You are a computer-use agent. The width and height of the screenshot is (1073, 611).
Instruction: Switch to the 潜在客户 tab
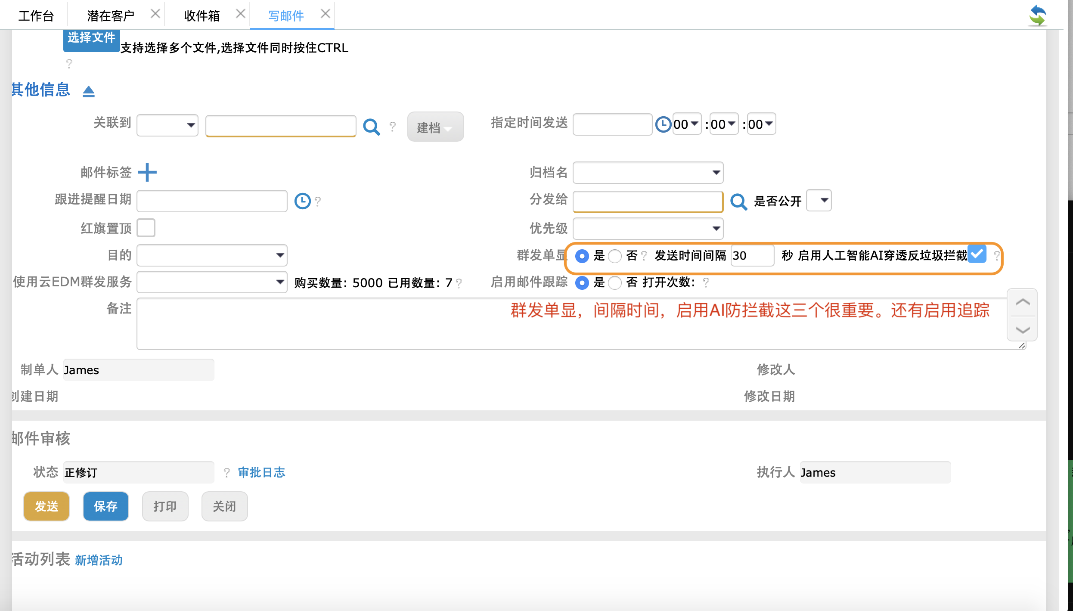click(x=111, y=16)
